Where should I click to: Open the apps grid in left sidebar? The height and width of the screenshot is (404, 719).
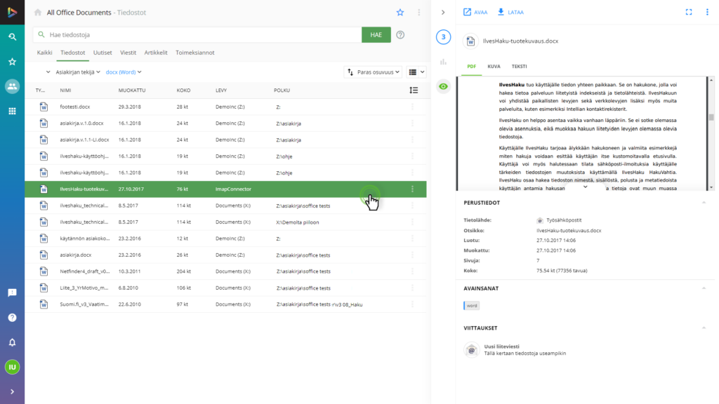pyautogui.click(x=13, y=111)
